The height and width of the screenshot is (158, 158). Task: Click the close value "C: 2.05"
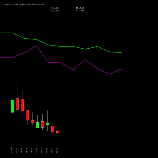pos(55,8)
